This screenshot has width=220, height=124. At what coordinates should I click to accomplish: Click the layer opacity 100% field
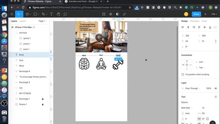tap(209, 89)
